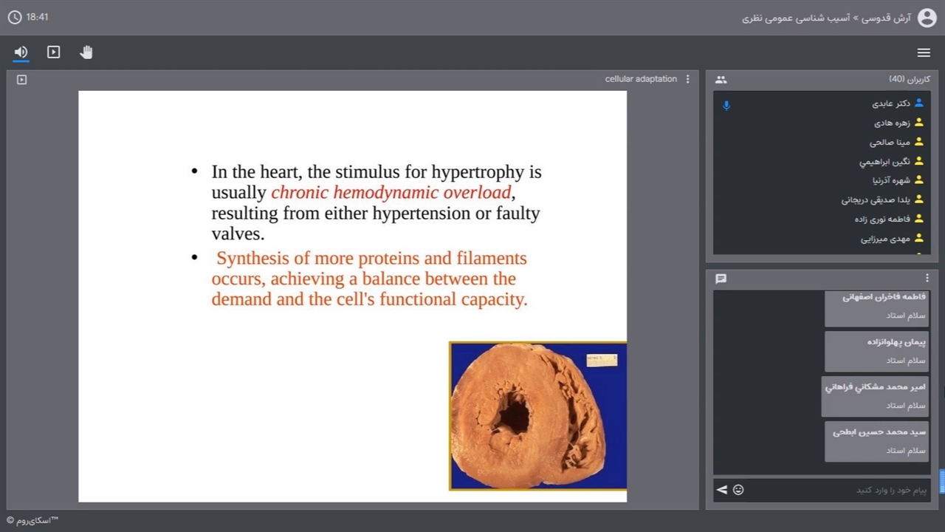Image resolution: width=945 pixels, height=532 pixels.
Task: Click the course title breadcrumb at top
Action: (826, 18)
